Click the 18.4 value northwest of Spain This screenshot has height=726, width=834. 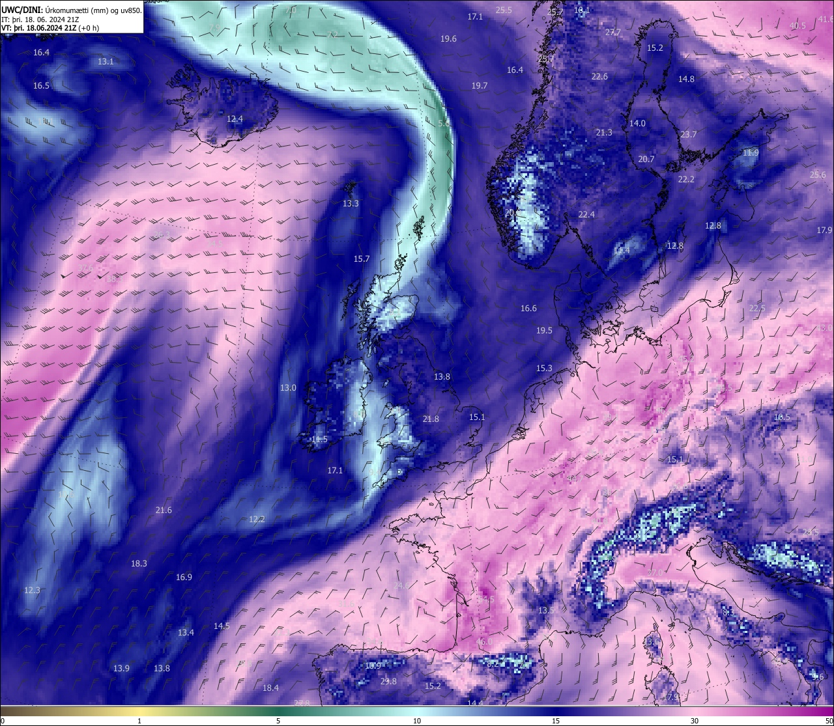tap(270, 688)
